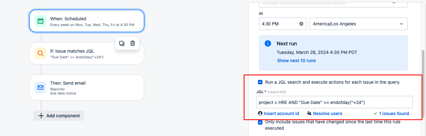This screenshot has width=426, height=136.
Task: Click the due date notice text
Action: pos(63,93)
